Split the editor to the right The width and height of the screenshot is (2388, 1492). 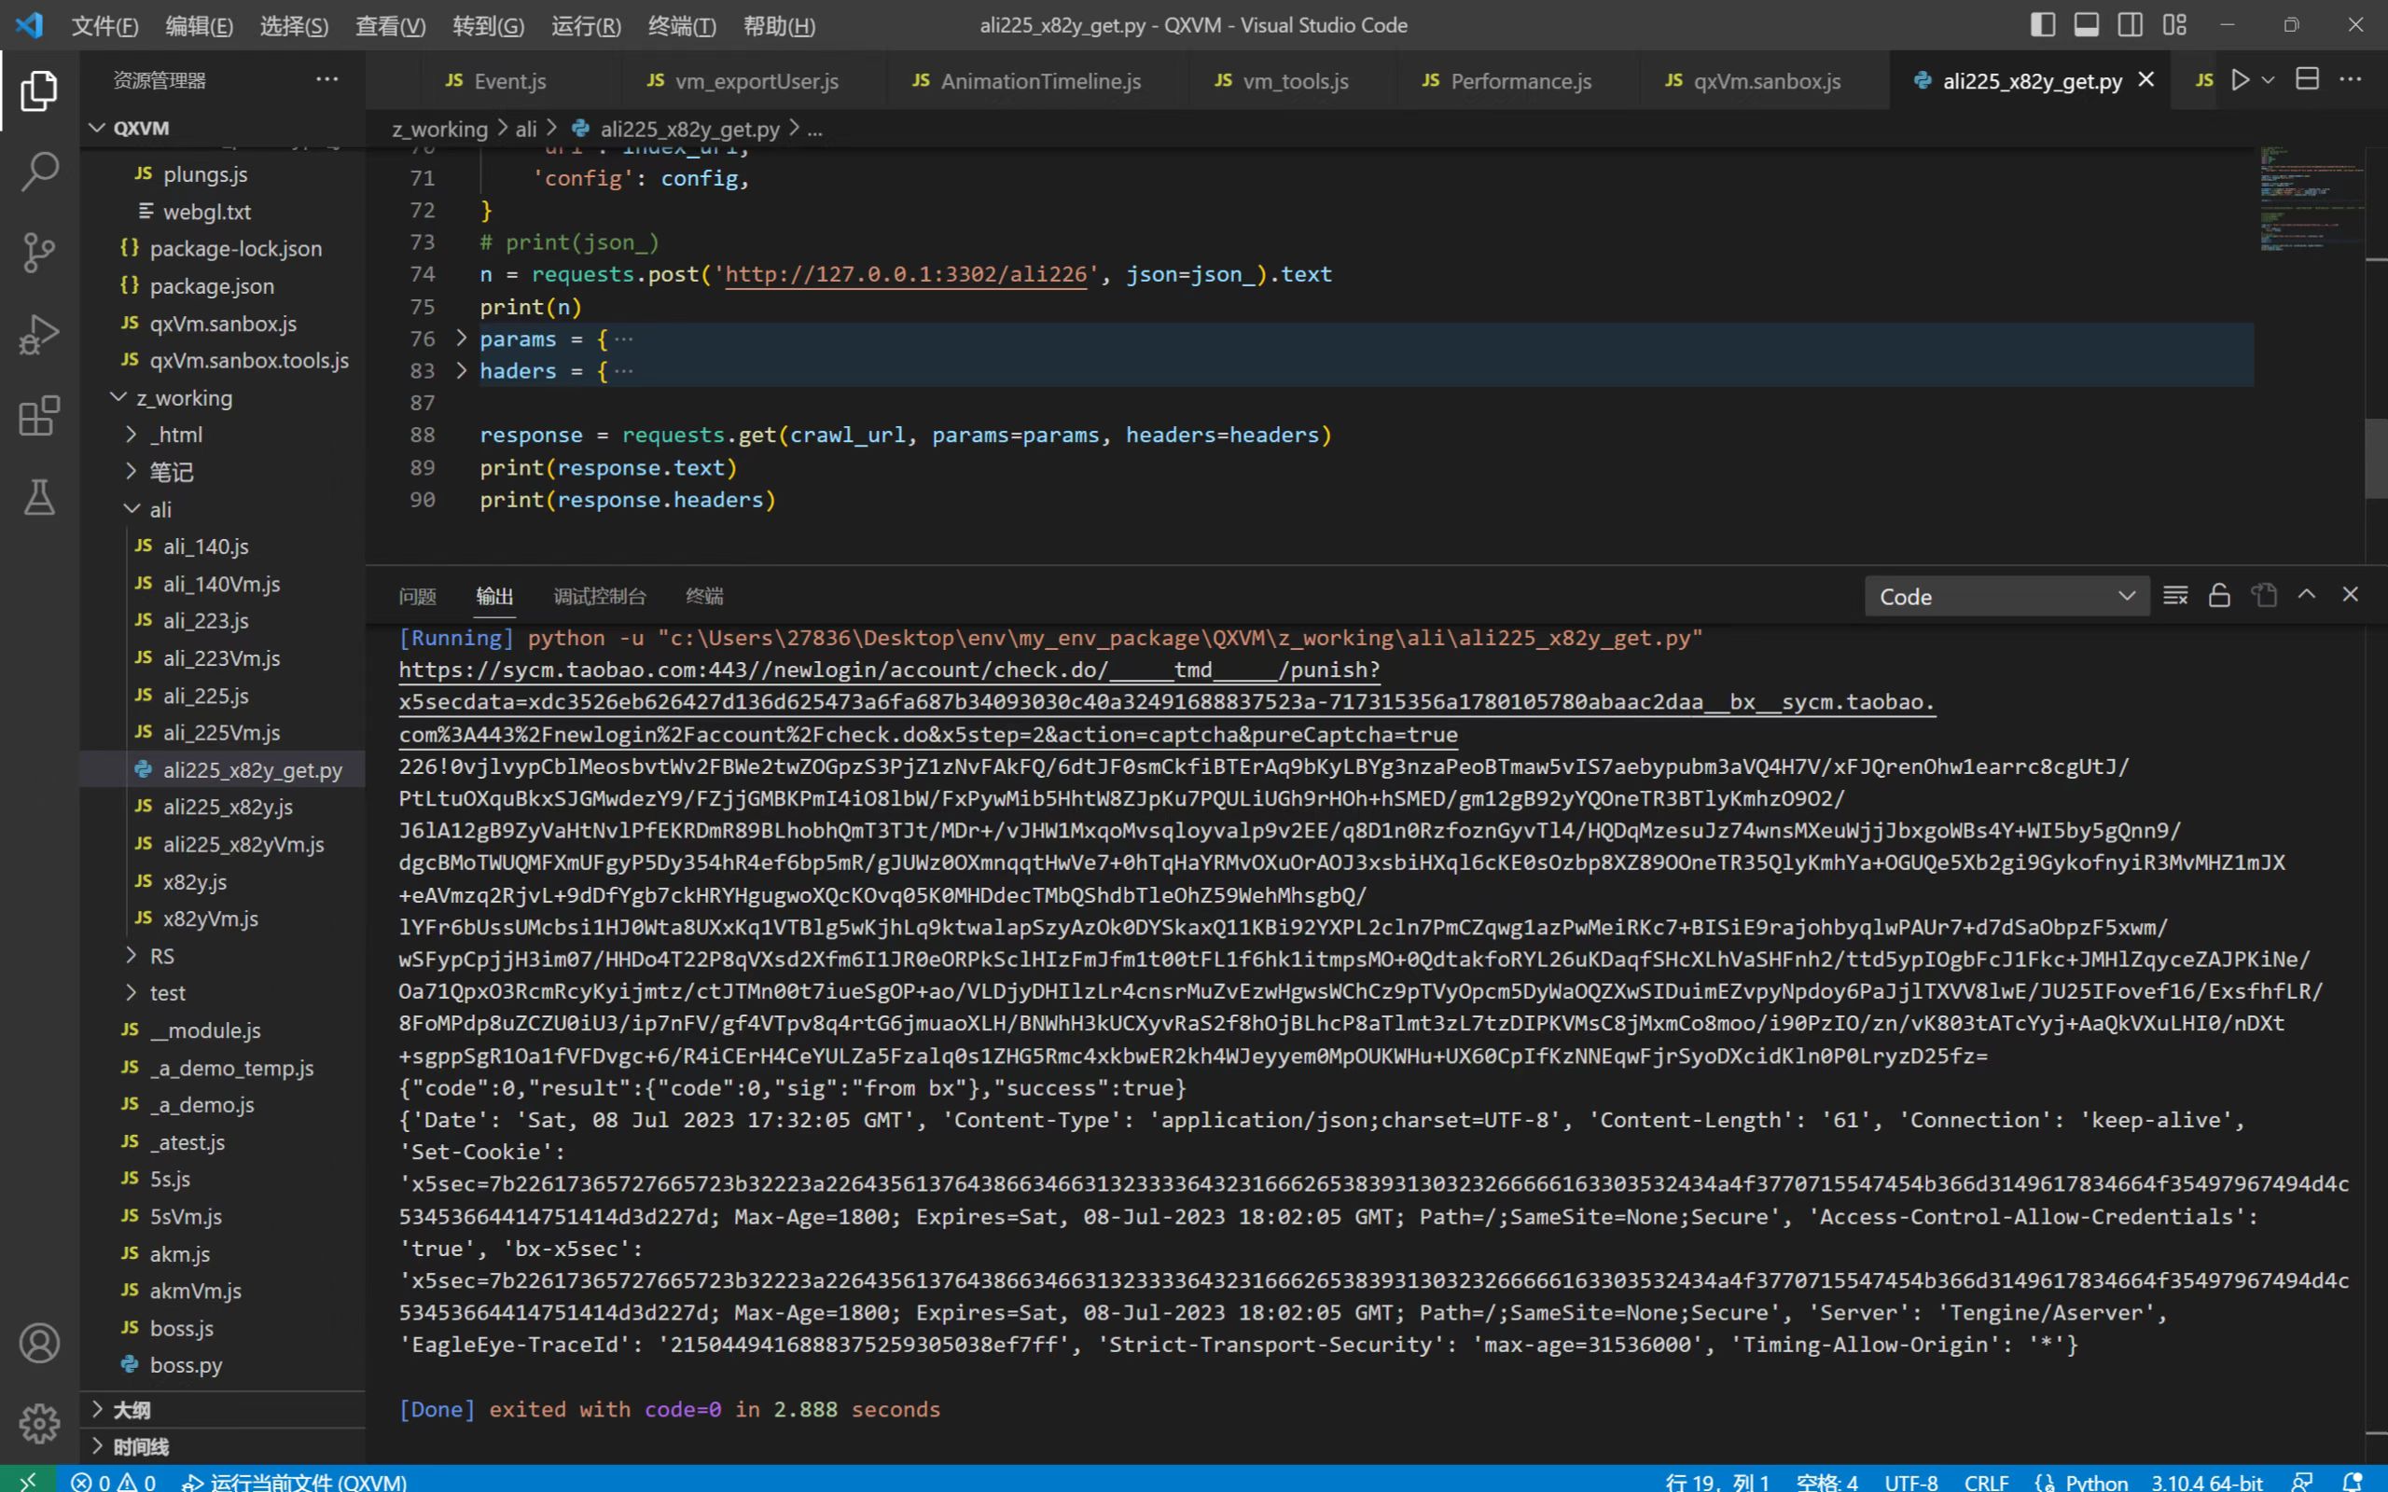click(2307, 80)
